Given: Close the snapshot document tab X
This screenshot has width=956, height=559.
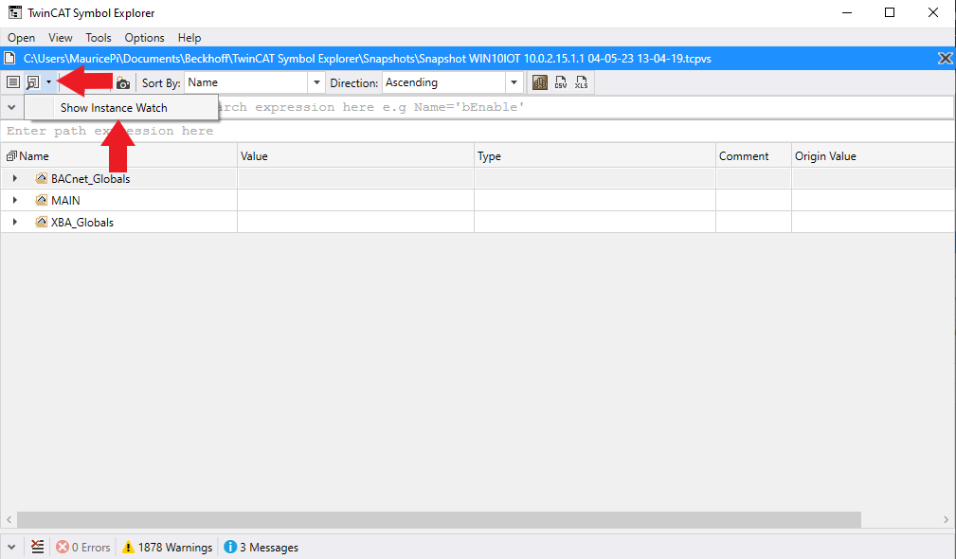Looking at the screenshot, I should [x=945, y=59].
